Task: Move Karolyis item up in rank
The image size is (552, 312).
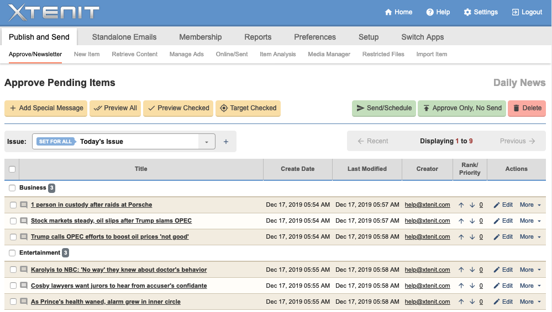Action: [x=461, y=270]
